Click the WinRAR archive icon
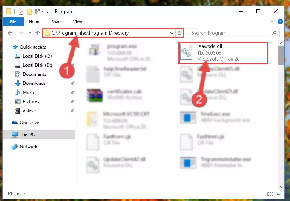This screenshot has width=290, height=201. [95, 95]
